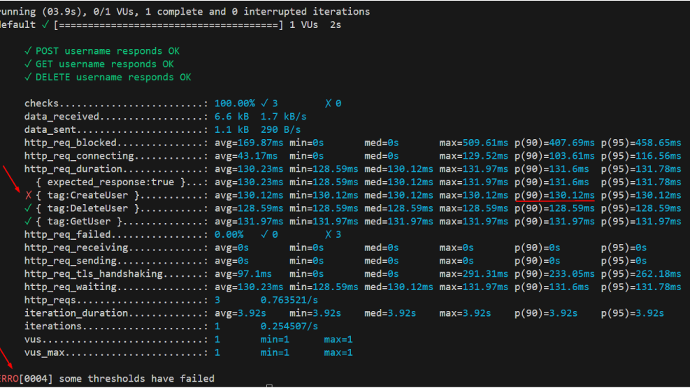The image size is (690, 388).
Task: Select the iteration_duration metric name
Action: pos(76,314)
